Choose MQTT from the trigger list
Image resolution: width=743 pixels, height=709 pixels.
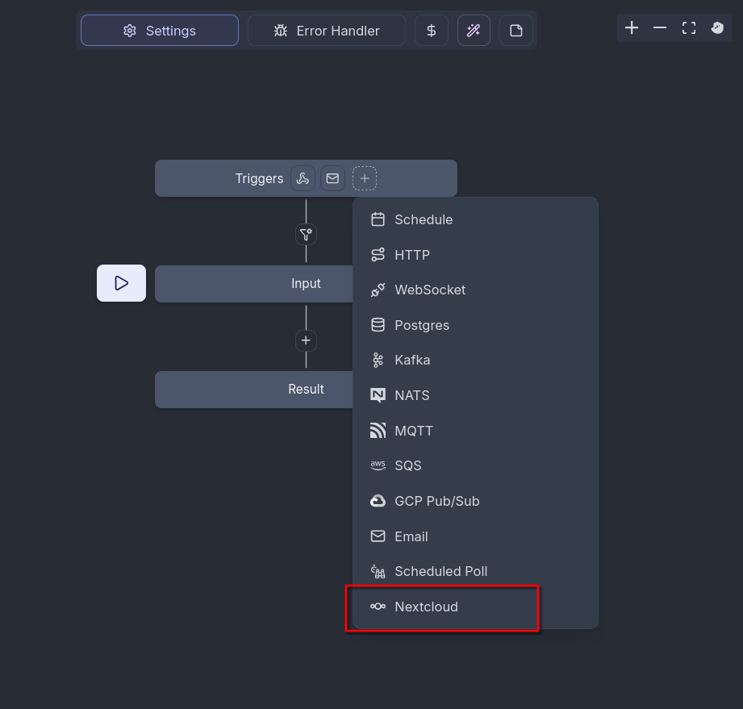pos(414,430)
